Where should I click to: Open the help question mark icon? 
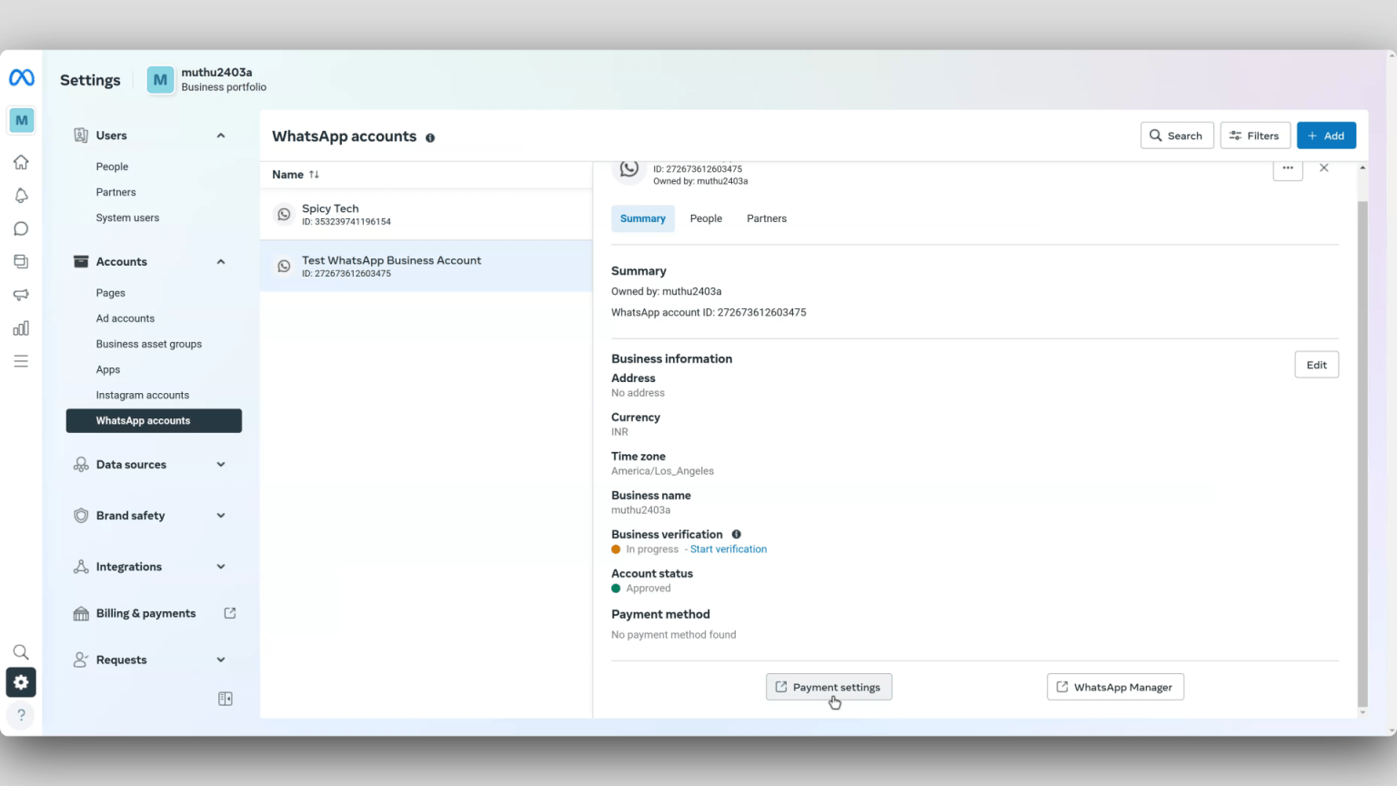21,715
